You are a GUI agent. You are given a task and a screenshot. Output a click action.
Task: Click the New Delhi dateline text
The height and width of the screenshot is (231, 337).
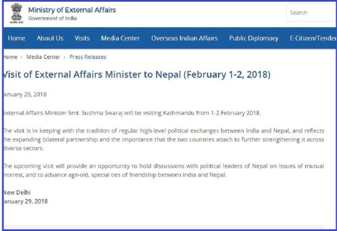pos(17,192)
